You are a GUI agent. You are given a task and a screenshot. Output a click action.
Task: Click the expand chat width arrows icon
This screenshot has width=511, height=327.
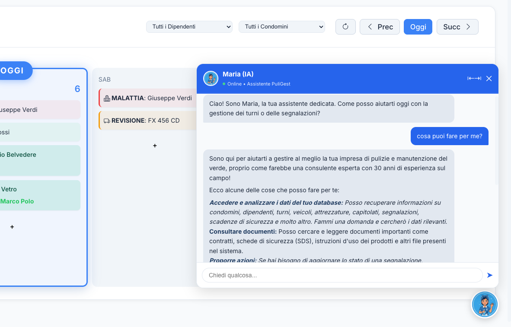coord(474,78)
